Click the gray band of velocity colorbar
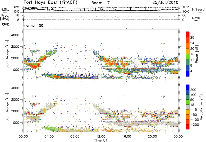The height and width of the screenshot is (142, 206). 188,107
